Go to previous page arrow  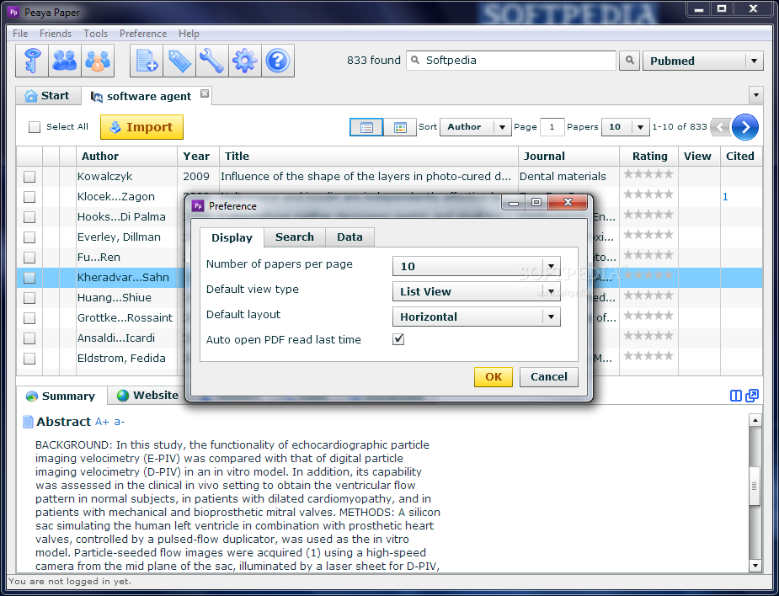click(720, 127)
